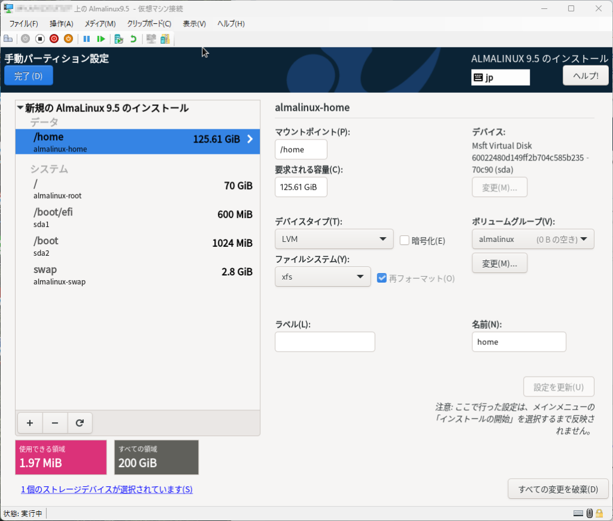The image size is (613, 521).
Task: Click the Ctrl+Alt+Del toolbar icon
Action: click(8, 39)
